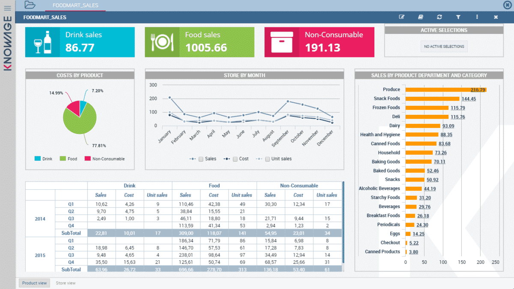The height and width of the screenshot is (289, 514).
Task: Click the green Food legend swatch
Action: point(63,159)
